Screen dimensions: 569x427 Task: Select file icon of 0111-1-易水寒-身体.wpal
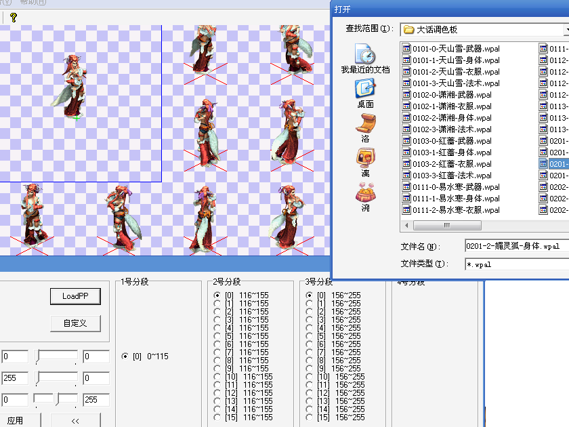(x=406, y=199)
